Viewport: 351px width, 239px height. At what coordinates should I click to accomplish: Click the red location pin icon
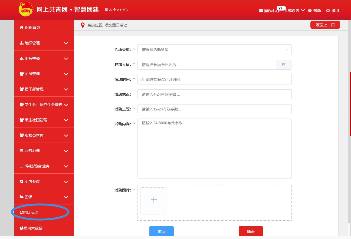point(83,25)
